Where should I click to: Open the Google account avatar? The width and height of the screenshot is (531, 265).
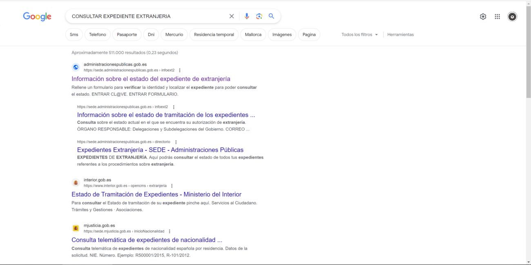coord(512,17)
